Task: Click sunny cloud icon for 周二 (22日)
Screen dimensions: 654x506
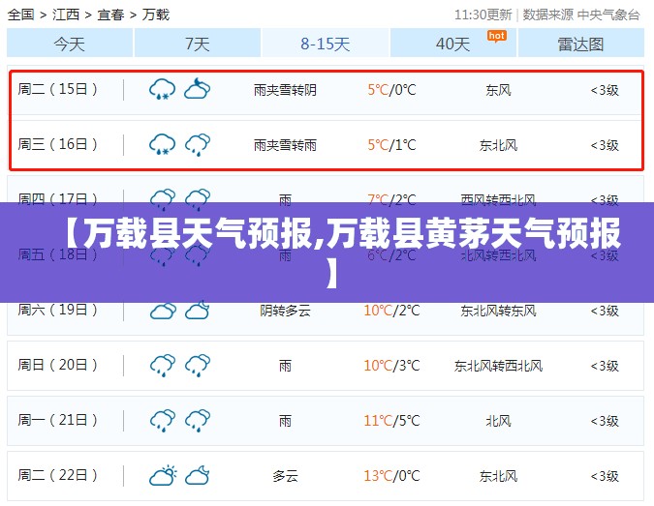Action: (x=163, y=475)
